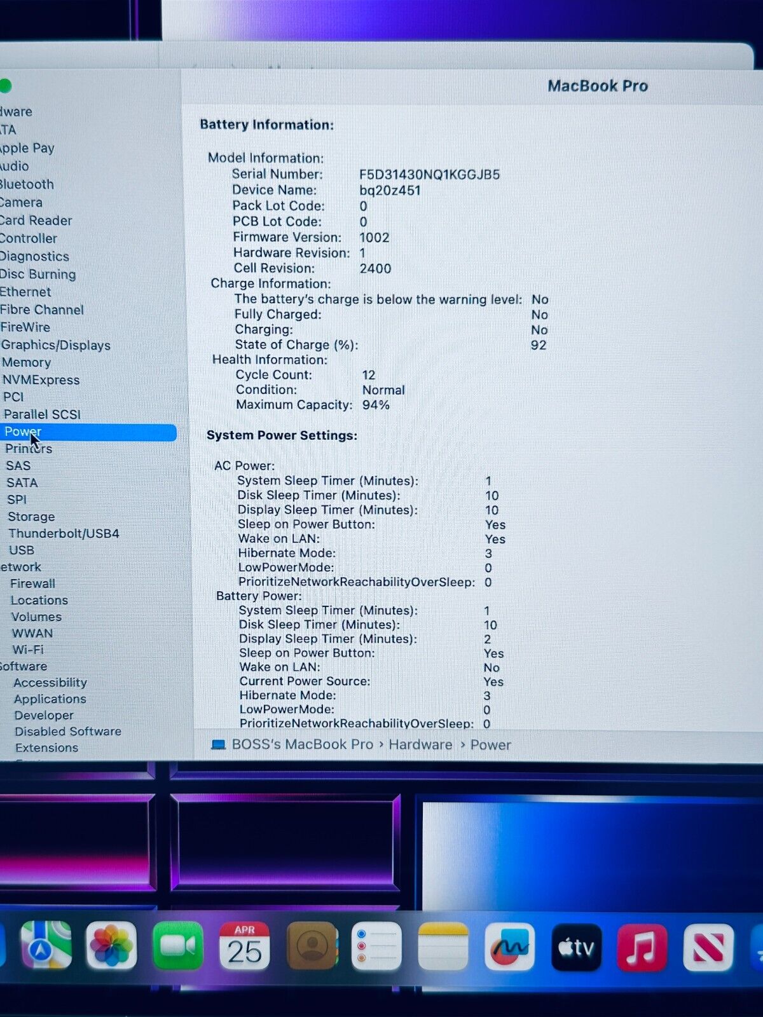Launch the Contacts app icon
The width and height of the screenshot is (763, 1017).
[312, 946]
